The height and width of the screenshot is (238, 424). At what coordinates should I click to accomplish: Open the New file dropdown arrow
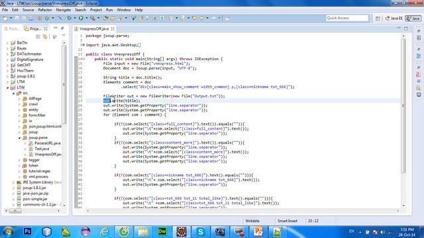click(x=11, y=18)
